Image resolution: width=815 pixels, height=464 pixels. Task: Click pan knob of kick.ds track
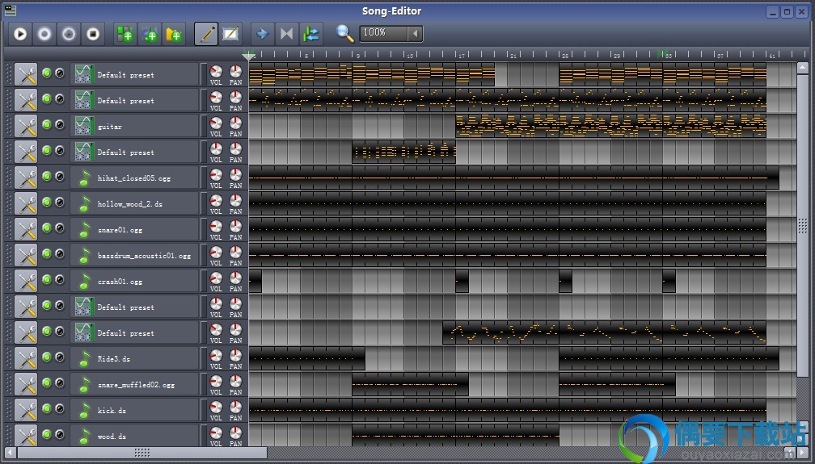[235, 408]
